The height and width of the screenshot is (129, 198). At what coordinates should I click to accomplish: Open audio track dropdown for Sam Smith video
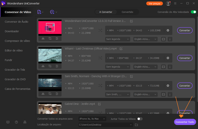145,94
